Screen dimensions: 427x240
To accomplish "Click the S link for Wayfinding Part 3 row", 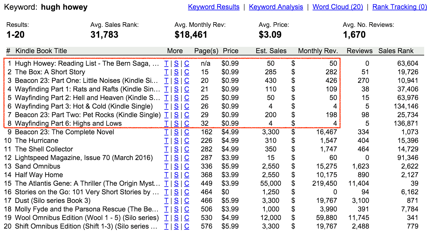I will pos(176,106).
